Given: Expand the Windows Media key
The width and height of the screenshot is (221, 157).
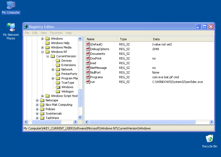Looking at the screenshot, I should [x=42, y=47].
